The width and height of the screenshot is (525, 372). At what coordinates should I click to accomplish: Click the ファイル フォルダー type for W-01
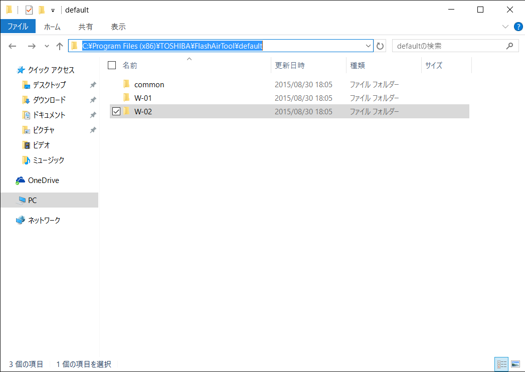[375, 98]
